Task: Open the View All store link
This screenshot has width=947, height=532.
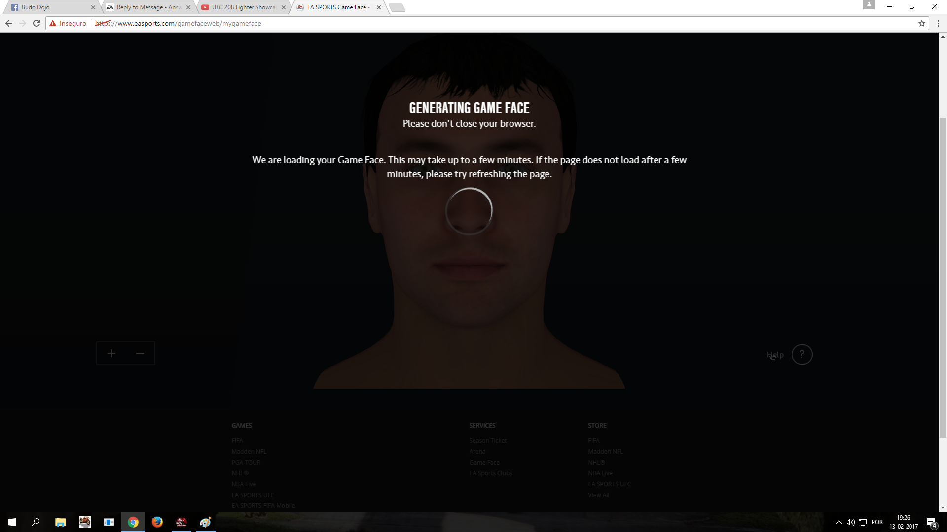Action: (598, 495)
